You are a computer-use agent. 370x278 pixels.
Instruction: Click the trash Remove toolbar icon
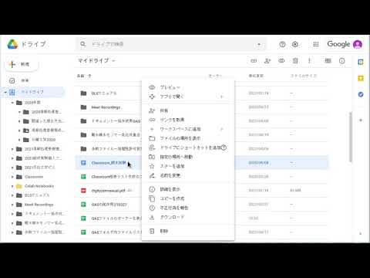pos(295,61)
